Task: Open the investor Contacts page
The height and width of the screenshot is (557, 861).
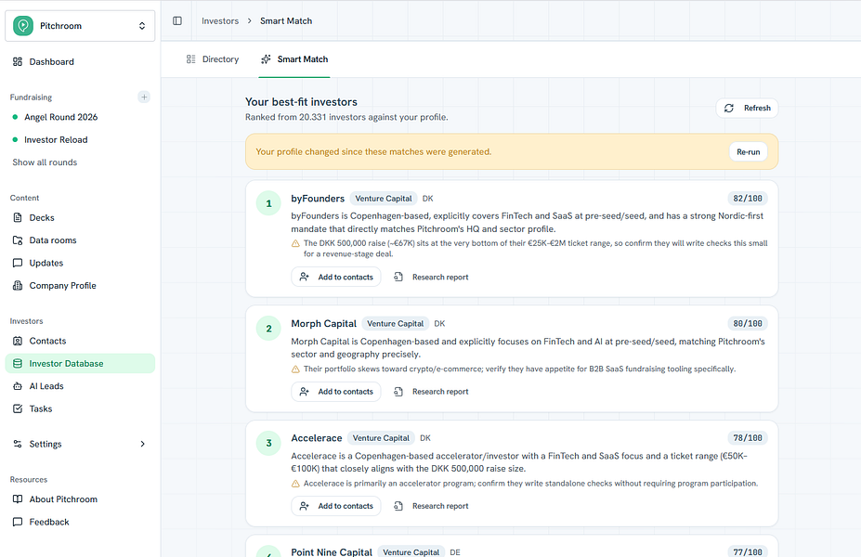Action: [x=80, y=341]
